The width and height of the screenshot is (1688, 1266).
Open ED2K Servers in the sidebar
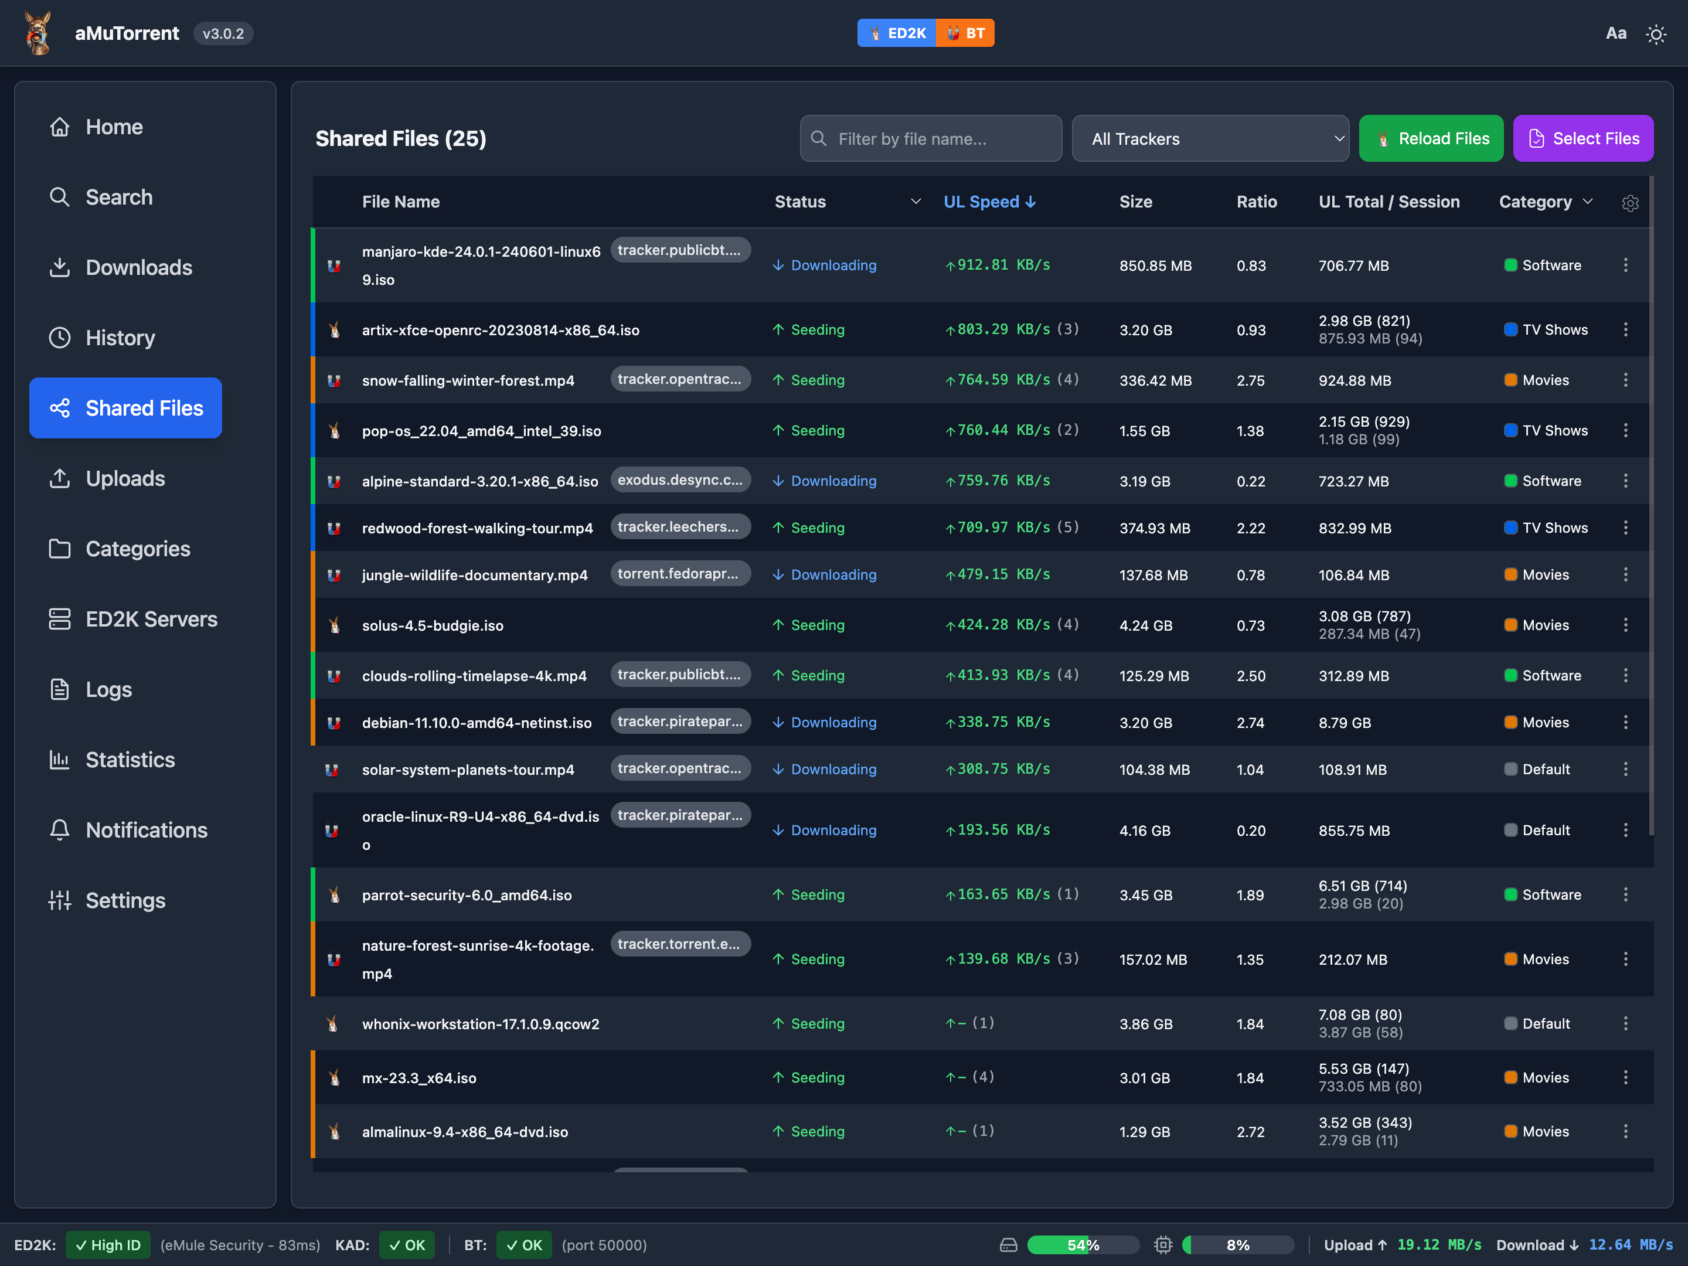tap(150, 619)
